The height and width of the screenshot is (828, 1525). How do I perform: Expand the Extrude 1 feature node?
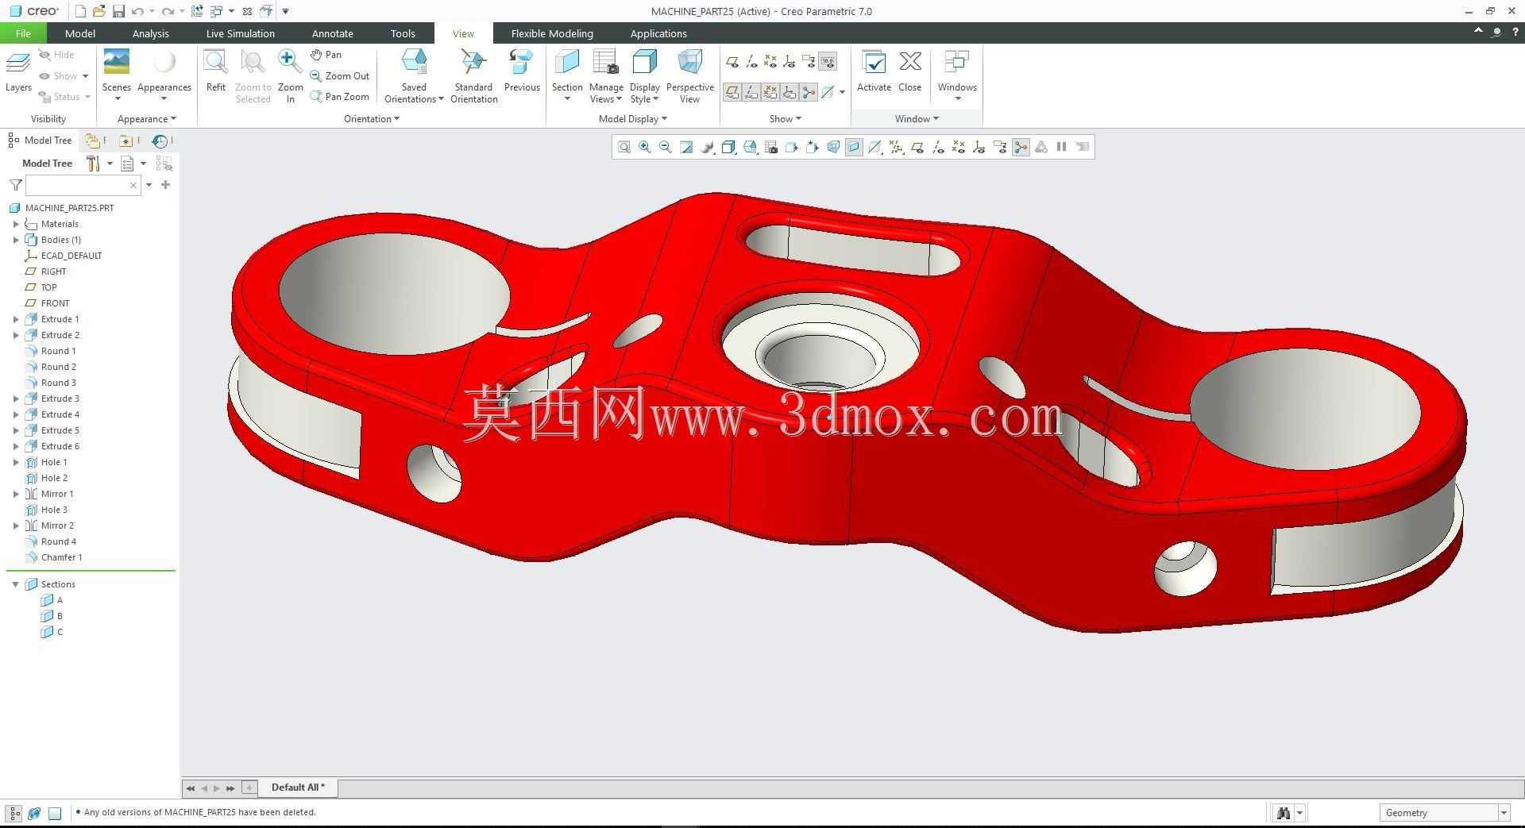16,319
